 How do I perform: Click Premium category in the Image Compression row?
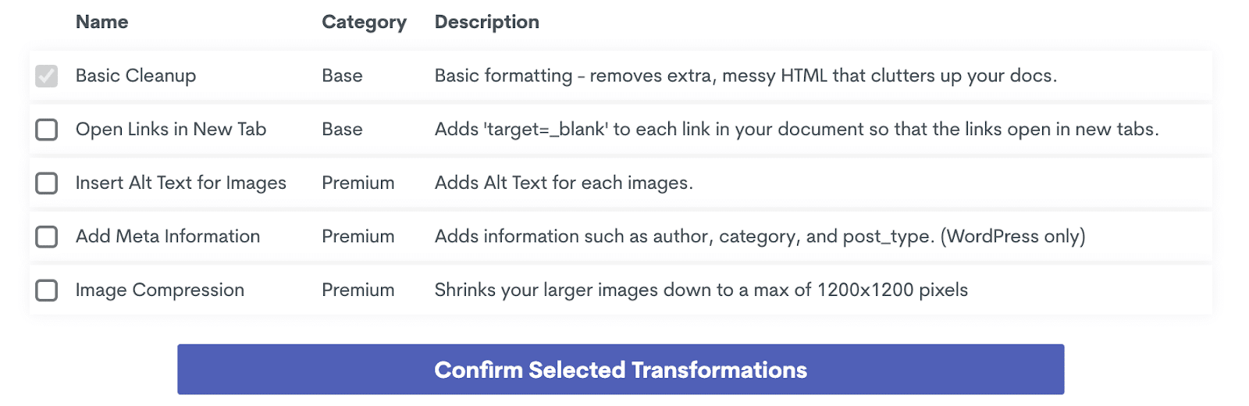pos(358,290)
